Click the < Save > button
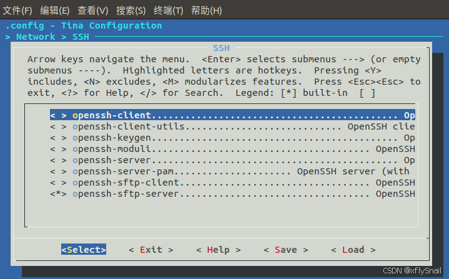The width and height of the screenshot is (449, 279). point(286,250)
